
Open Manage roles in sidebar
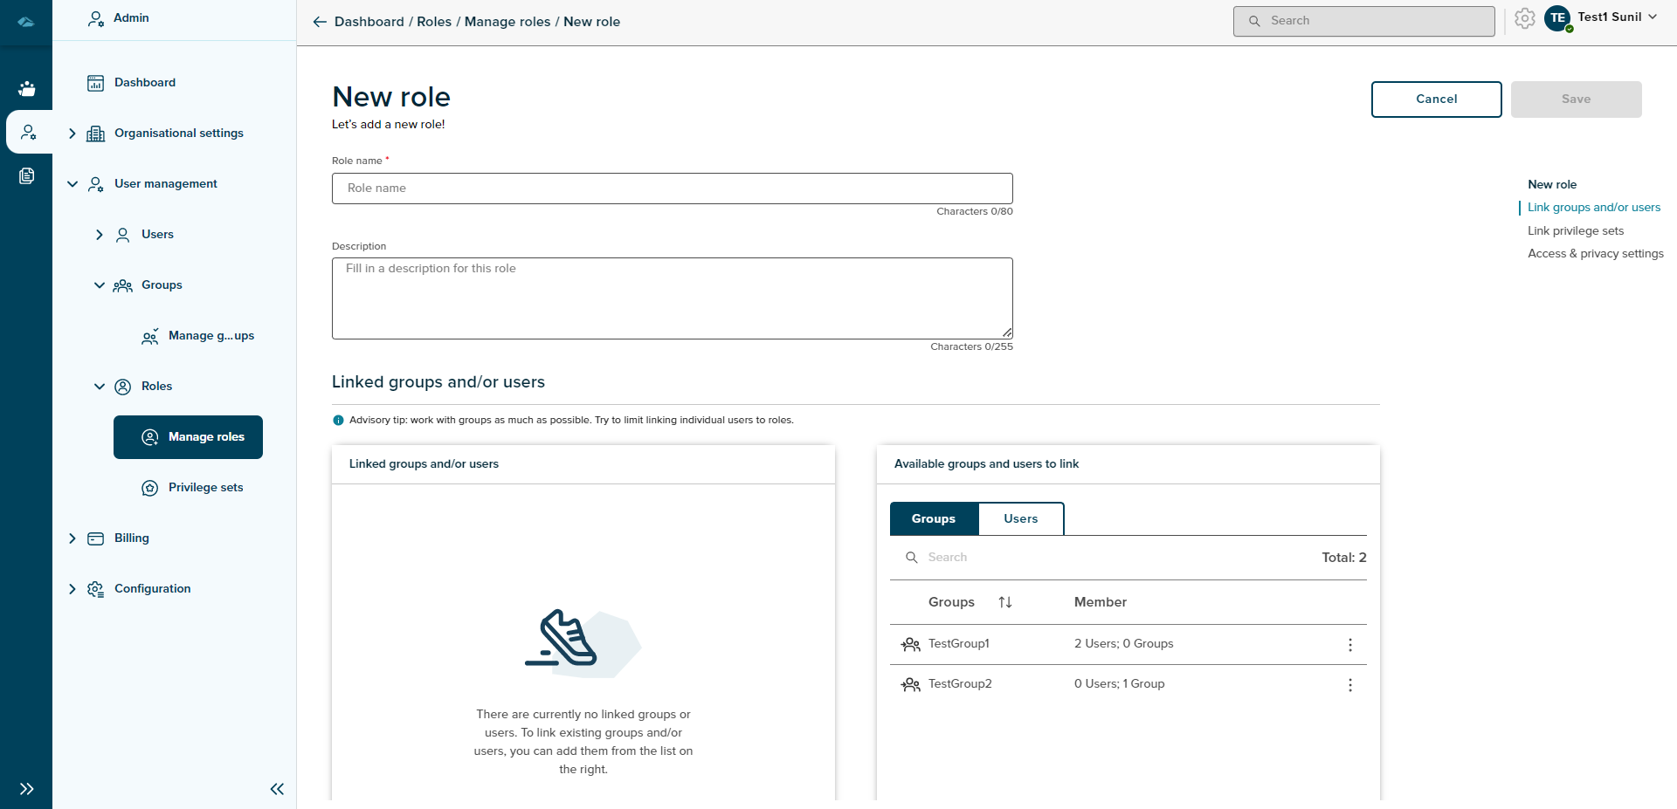[x=188, y=437]
